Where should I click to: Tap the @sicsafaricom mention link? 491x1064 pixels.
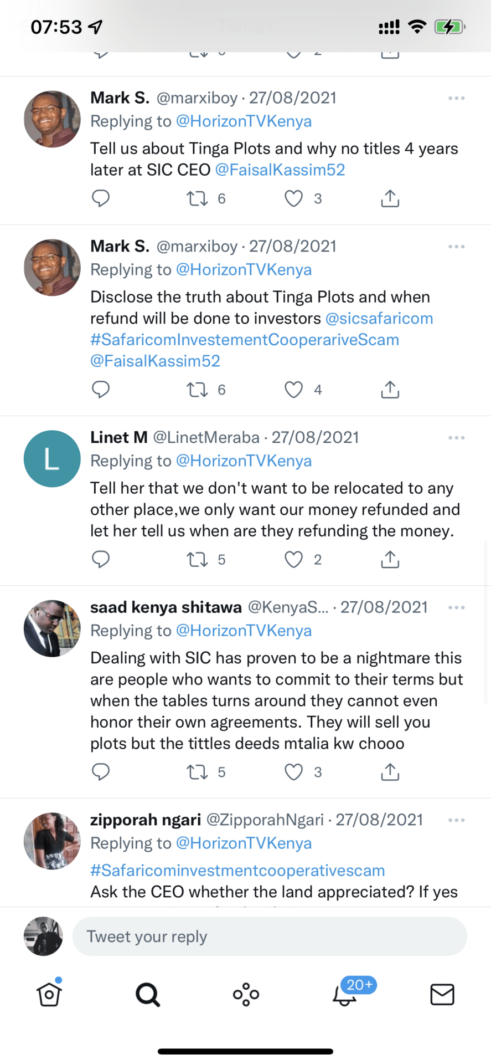point(379,319)
